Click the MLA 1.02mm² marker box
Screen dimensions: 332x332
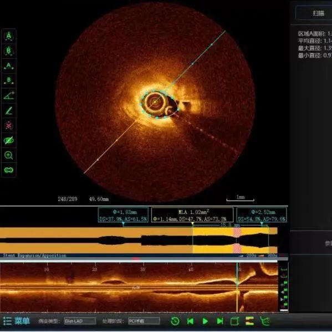point(192,215)
